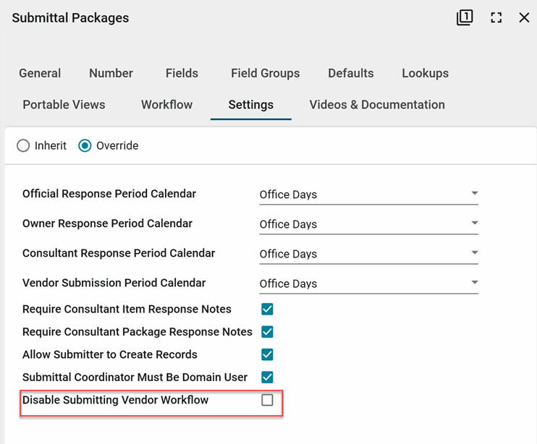Select the Portable Views tab
Screen dimensions: 537x444
tap(64, 105)
